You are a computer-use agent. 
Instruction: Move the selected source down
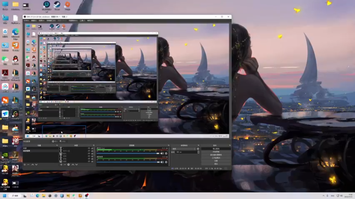click(x=76, y=165)
